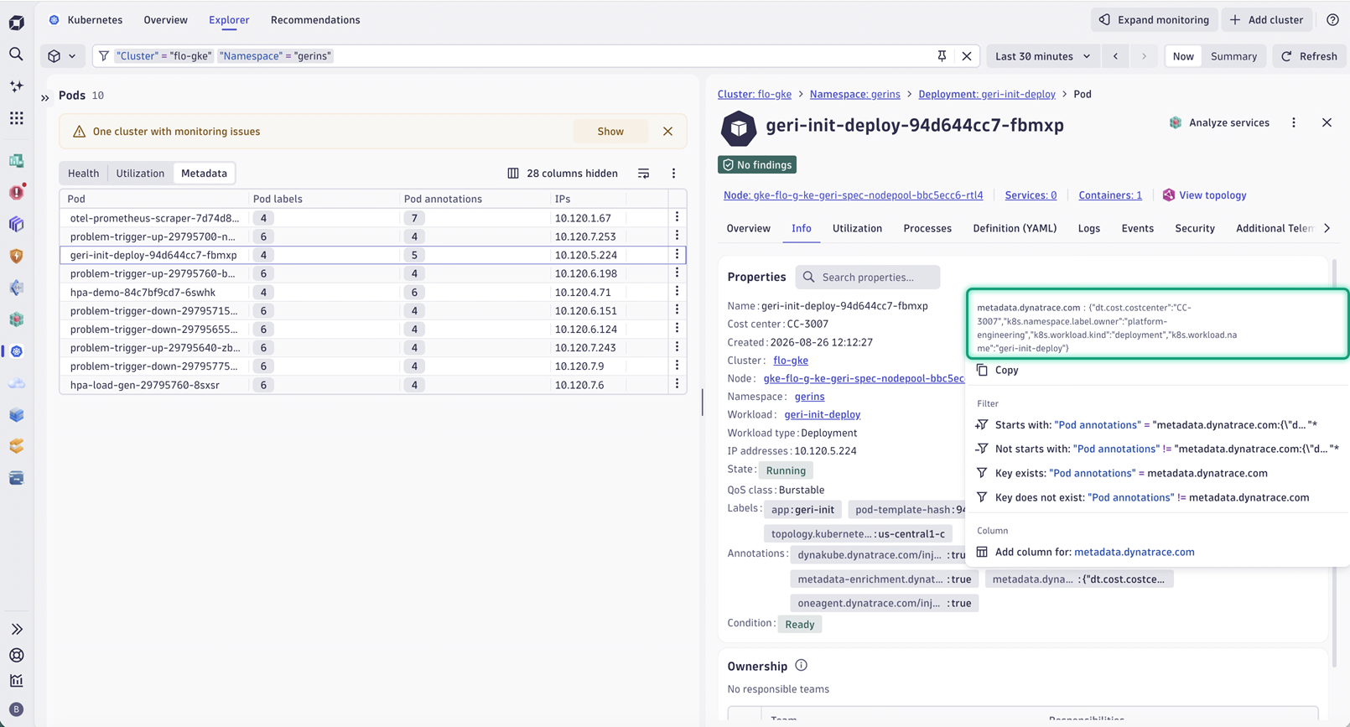
Task: Click the Add cluster button
Action: [1266, 20]
